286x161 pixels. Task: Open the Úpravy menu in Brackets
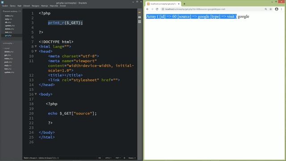[13, 6]
